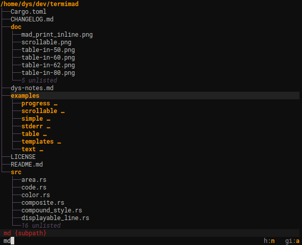Open the CHANGELOG.md entry
302x245 pixels.
pos(32,19)
